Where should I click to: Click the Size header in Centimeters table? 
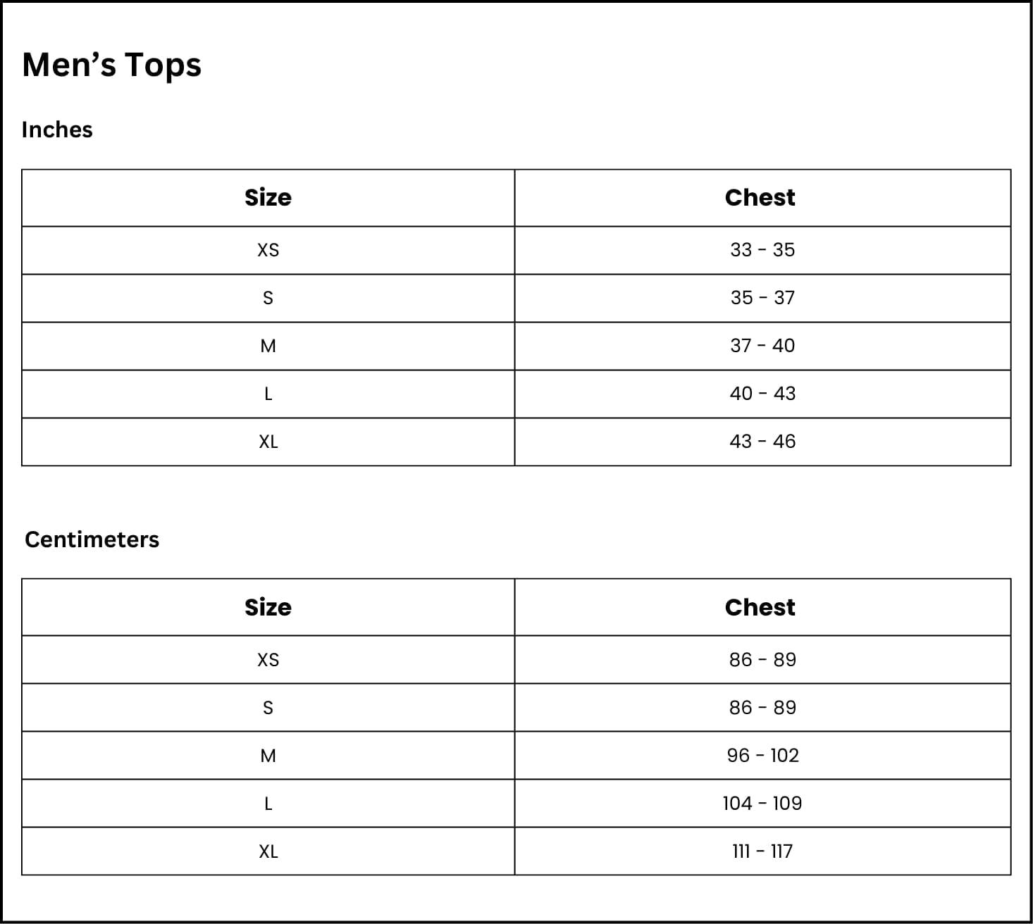tap(268, 608)
